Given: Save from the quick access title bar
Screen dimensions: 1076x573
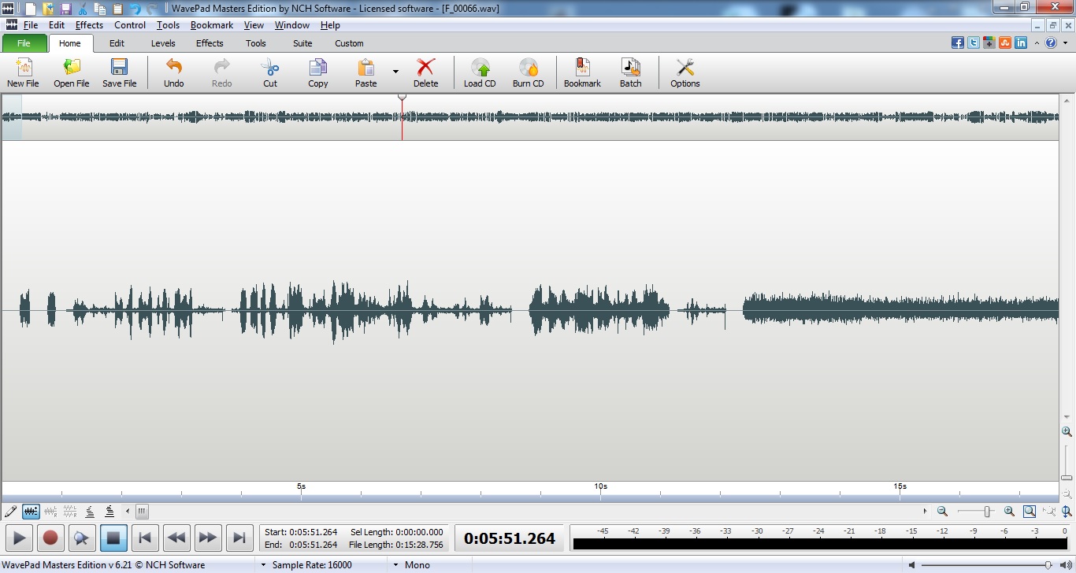Looking at the screenshot, I should 66,9.
